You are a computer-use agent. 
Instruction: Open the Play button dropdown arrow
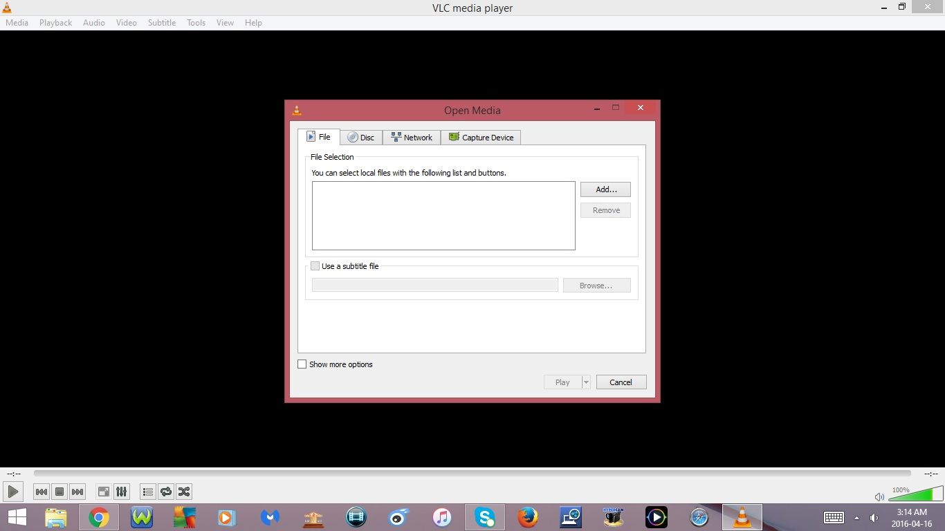[585, 382]
